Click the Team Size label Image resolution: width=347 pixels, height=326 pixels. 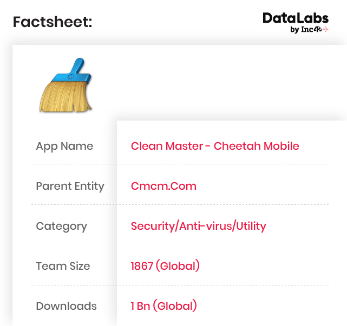(x=63, y=266)
